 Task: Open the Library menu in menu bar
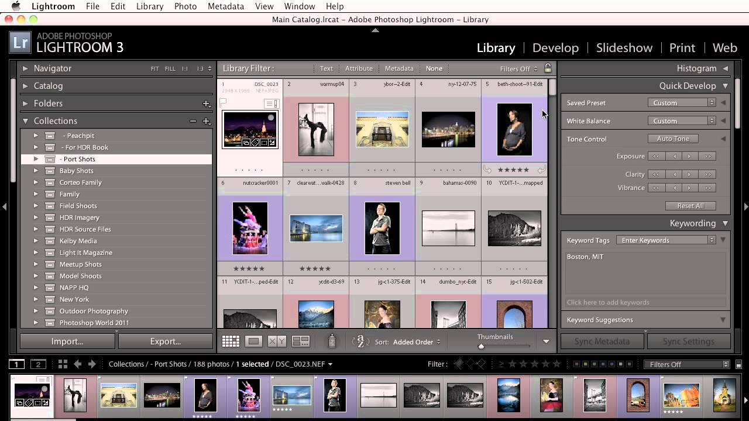(150, 6)
